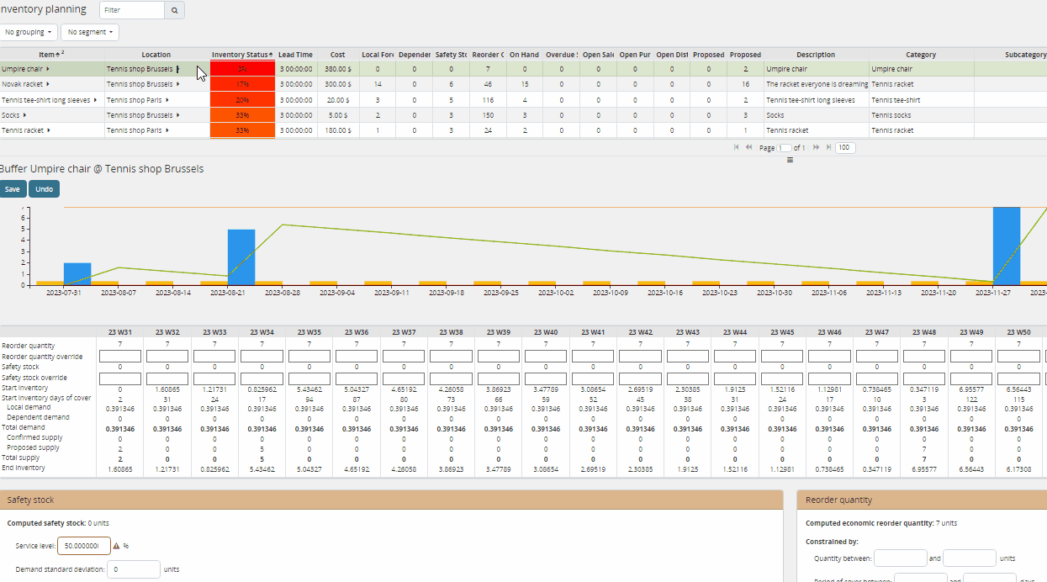Image resolution: width=1047 pixels, height=582 pixels.
Task: Click the first Quantity between input field
Action: tap(901, 558)
